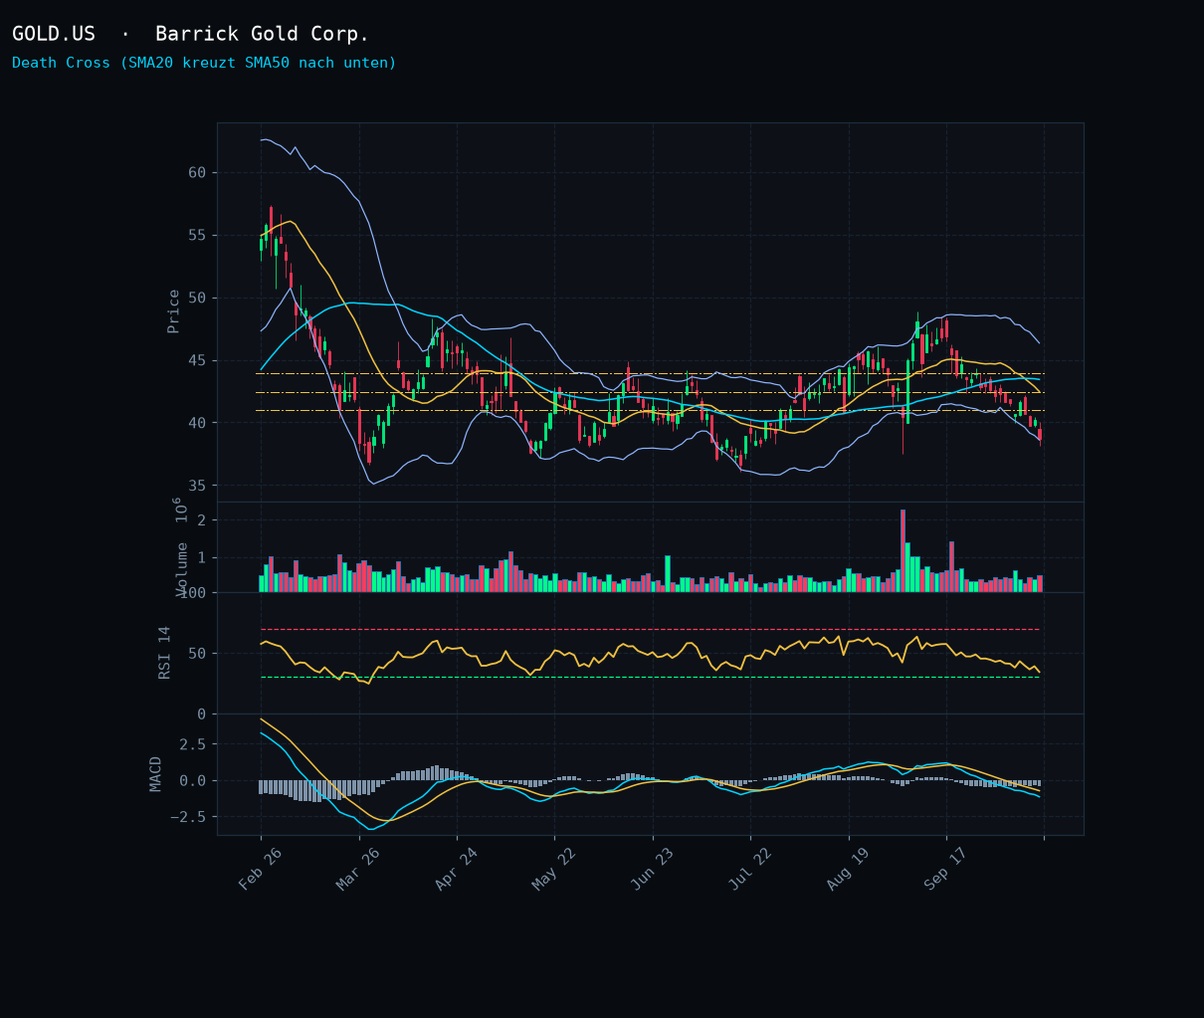Click the green dashed RSI oversold line
This screenshot has height=1018, width=1204.
[x=650, y=677]
